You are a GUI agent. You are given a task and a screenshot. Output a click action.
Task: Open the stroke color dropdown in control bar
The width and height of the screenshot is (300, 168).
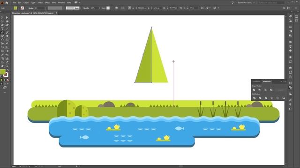(25, 8)
